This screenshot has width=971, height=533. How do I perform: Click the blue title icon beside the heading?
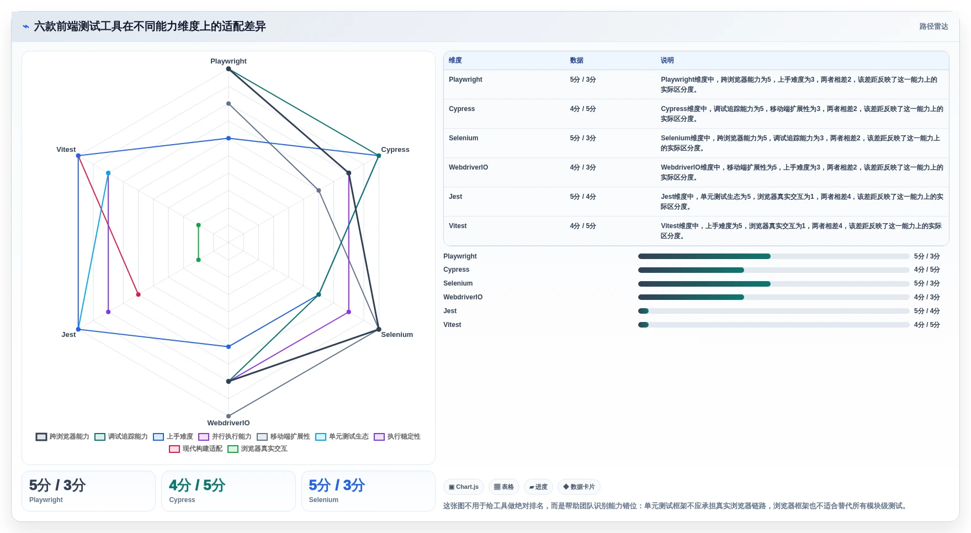point(25,27)
